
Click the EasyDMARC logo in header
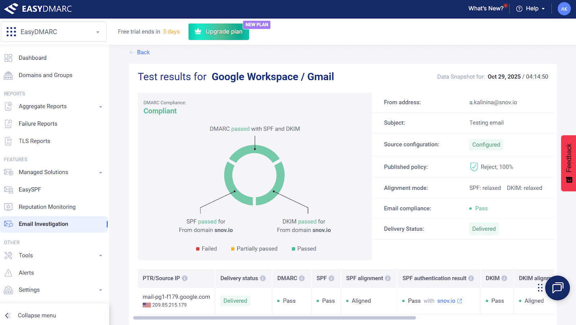tap(38, 9)
